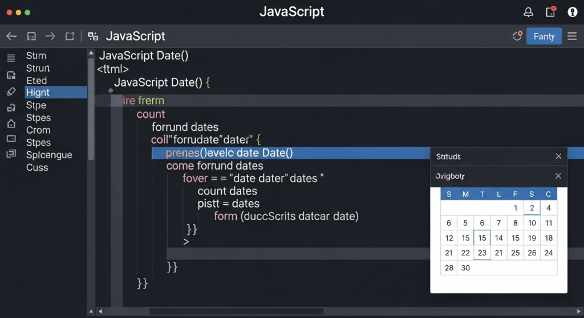The image size is (584, 318).
Task: Click the keyhole security icon at top right
Action: tap(572, 12)
